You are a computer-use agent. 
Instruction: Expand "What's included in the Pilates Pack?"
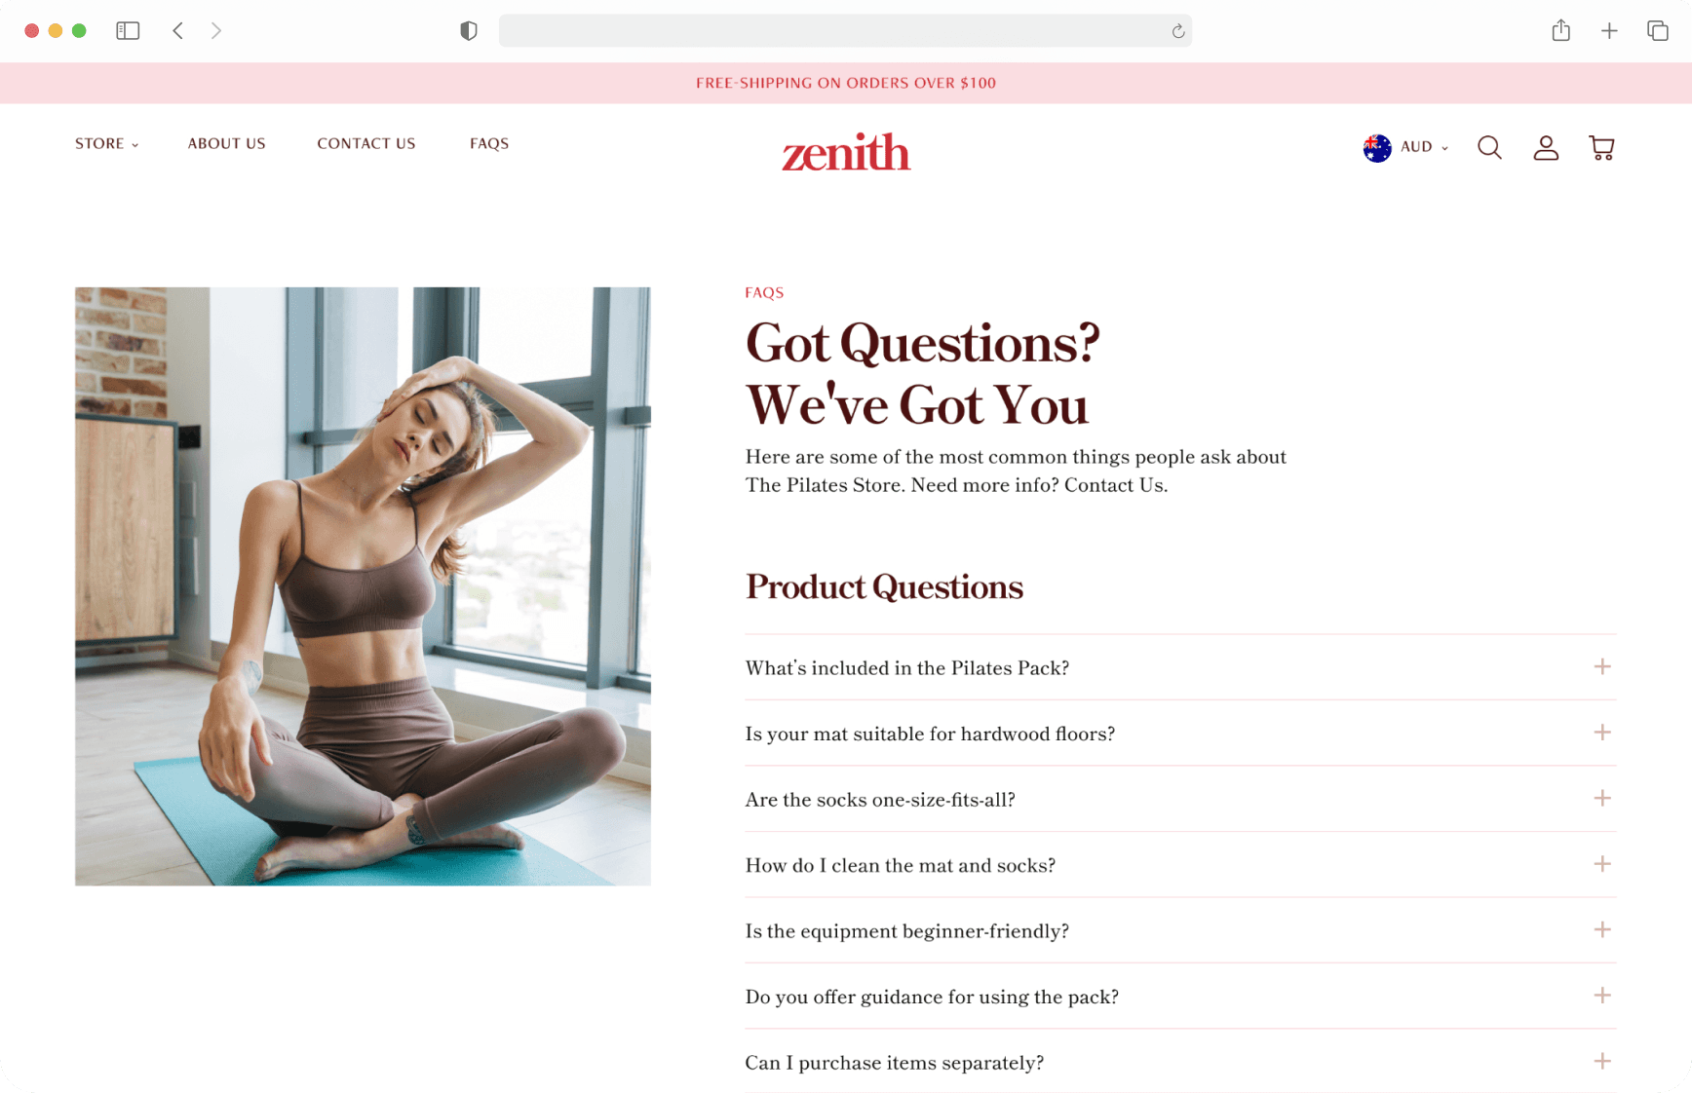point(1179,667)
